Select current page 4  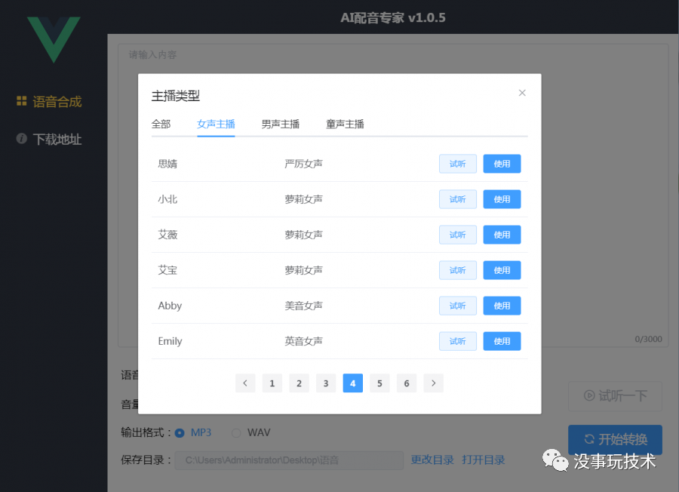pyautogui.click(x=352, y=383)
